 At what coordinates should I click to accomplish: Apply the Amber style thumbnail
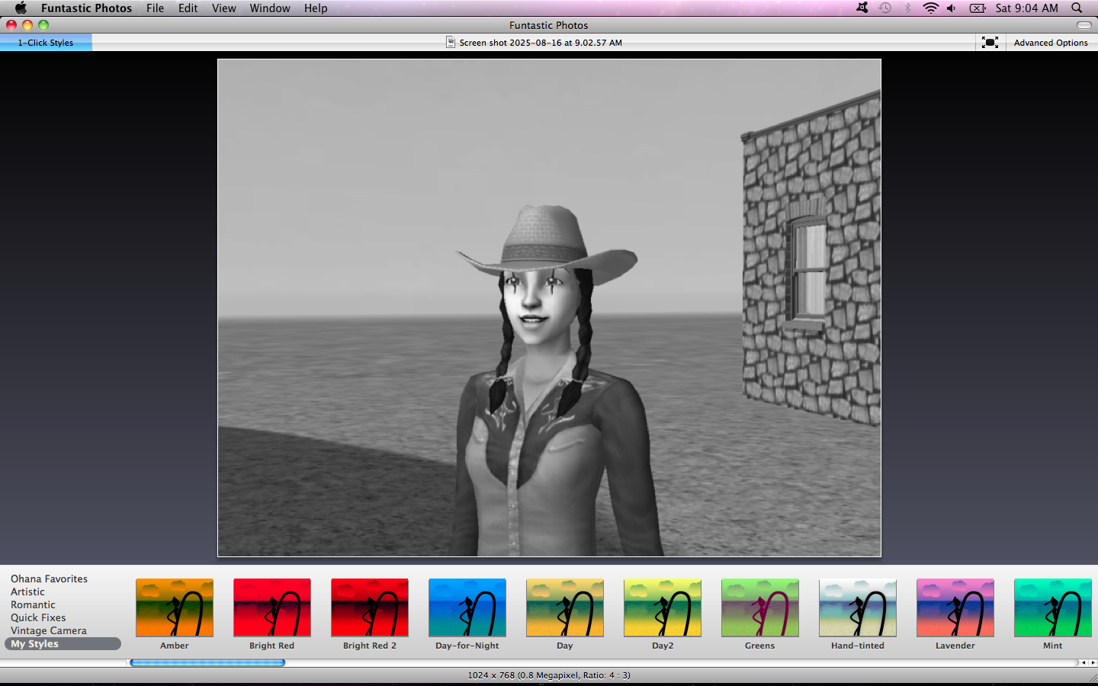point(175,607)
